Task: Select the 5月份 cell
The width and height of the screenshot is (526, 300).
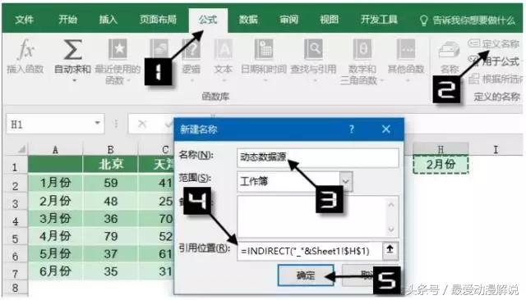Action: pyautogui.click(x=55, y=253)
